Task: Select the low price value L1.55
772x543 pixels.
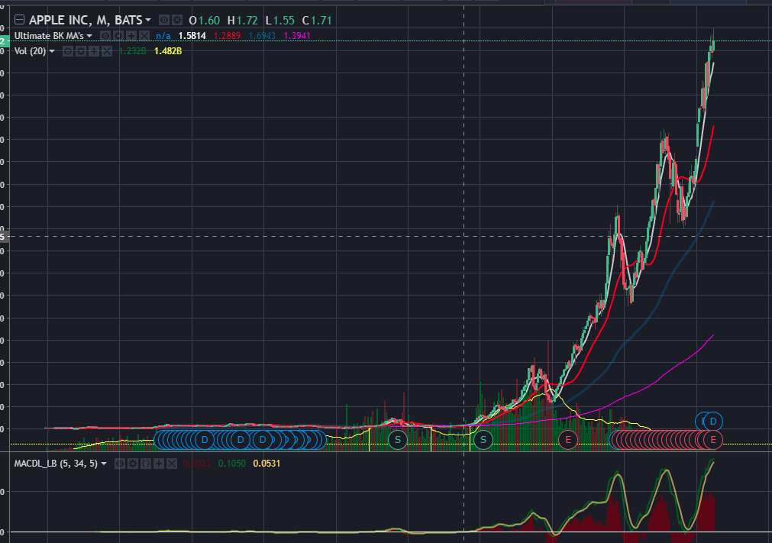Action: coord(279,20)
